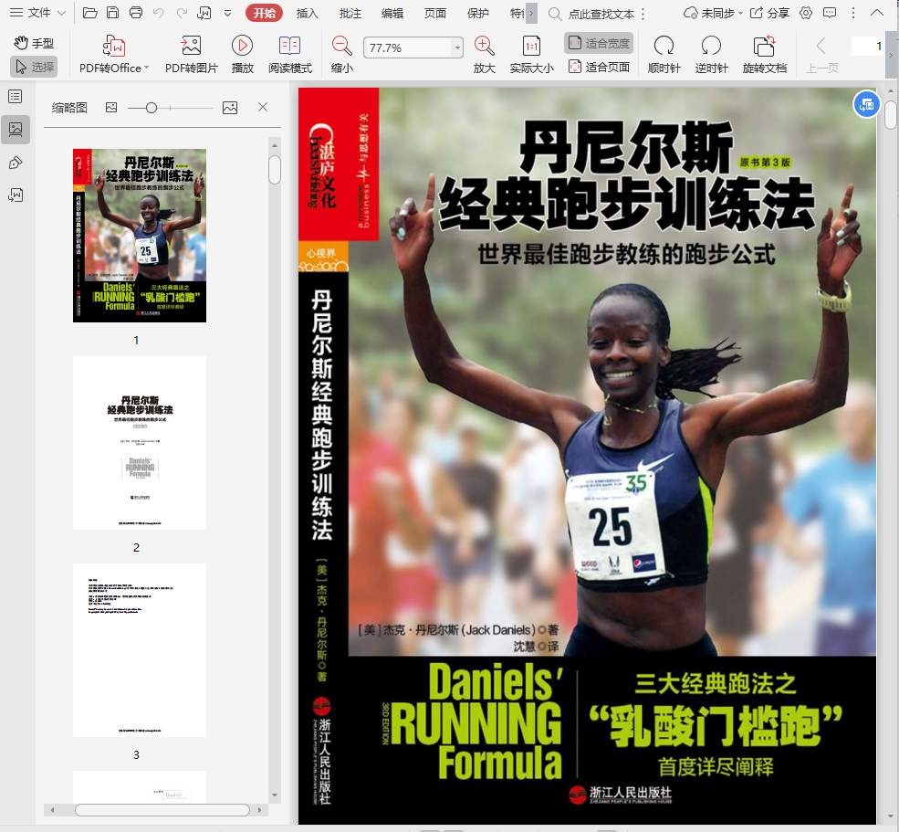Enter 阅读模式 reading mode
This screenshot has height=832, width=899.
click(290, 55)
